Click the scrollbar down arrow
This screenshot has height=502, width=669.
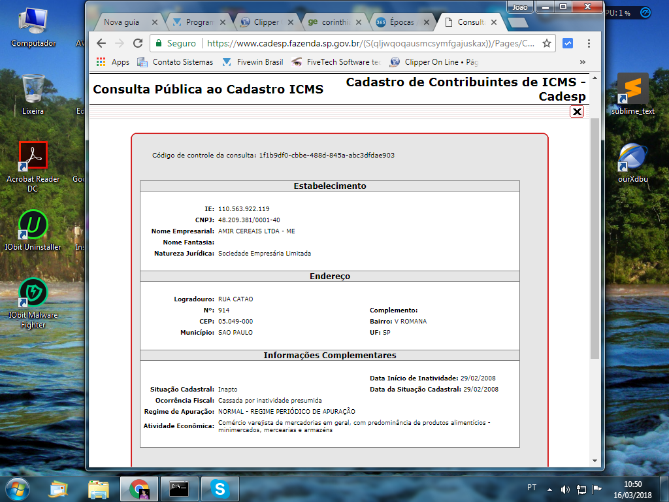point(595,461)
